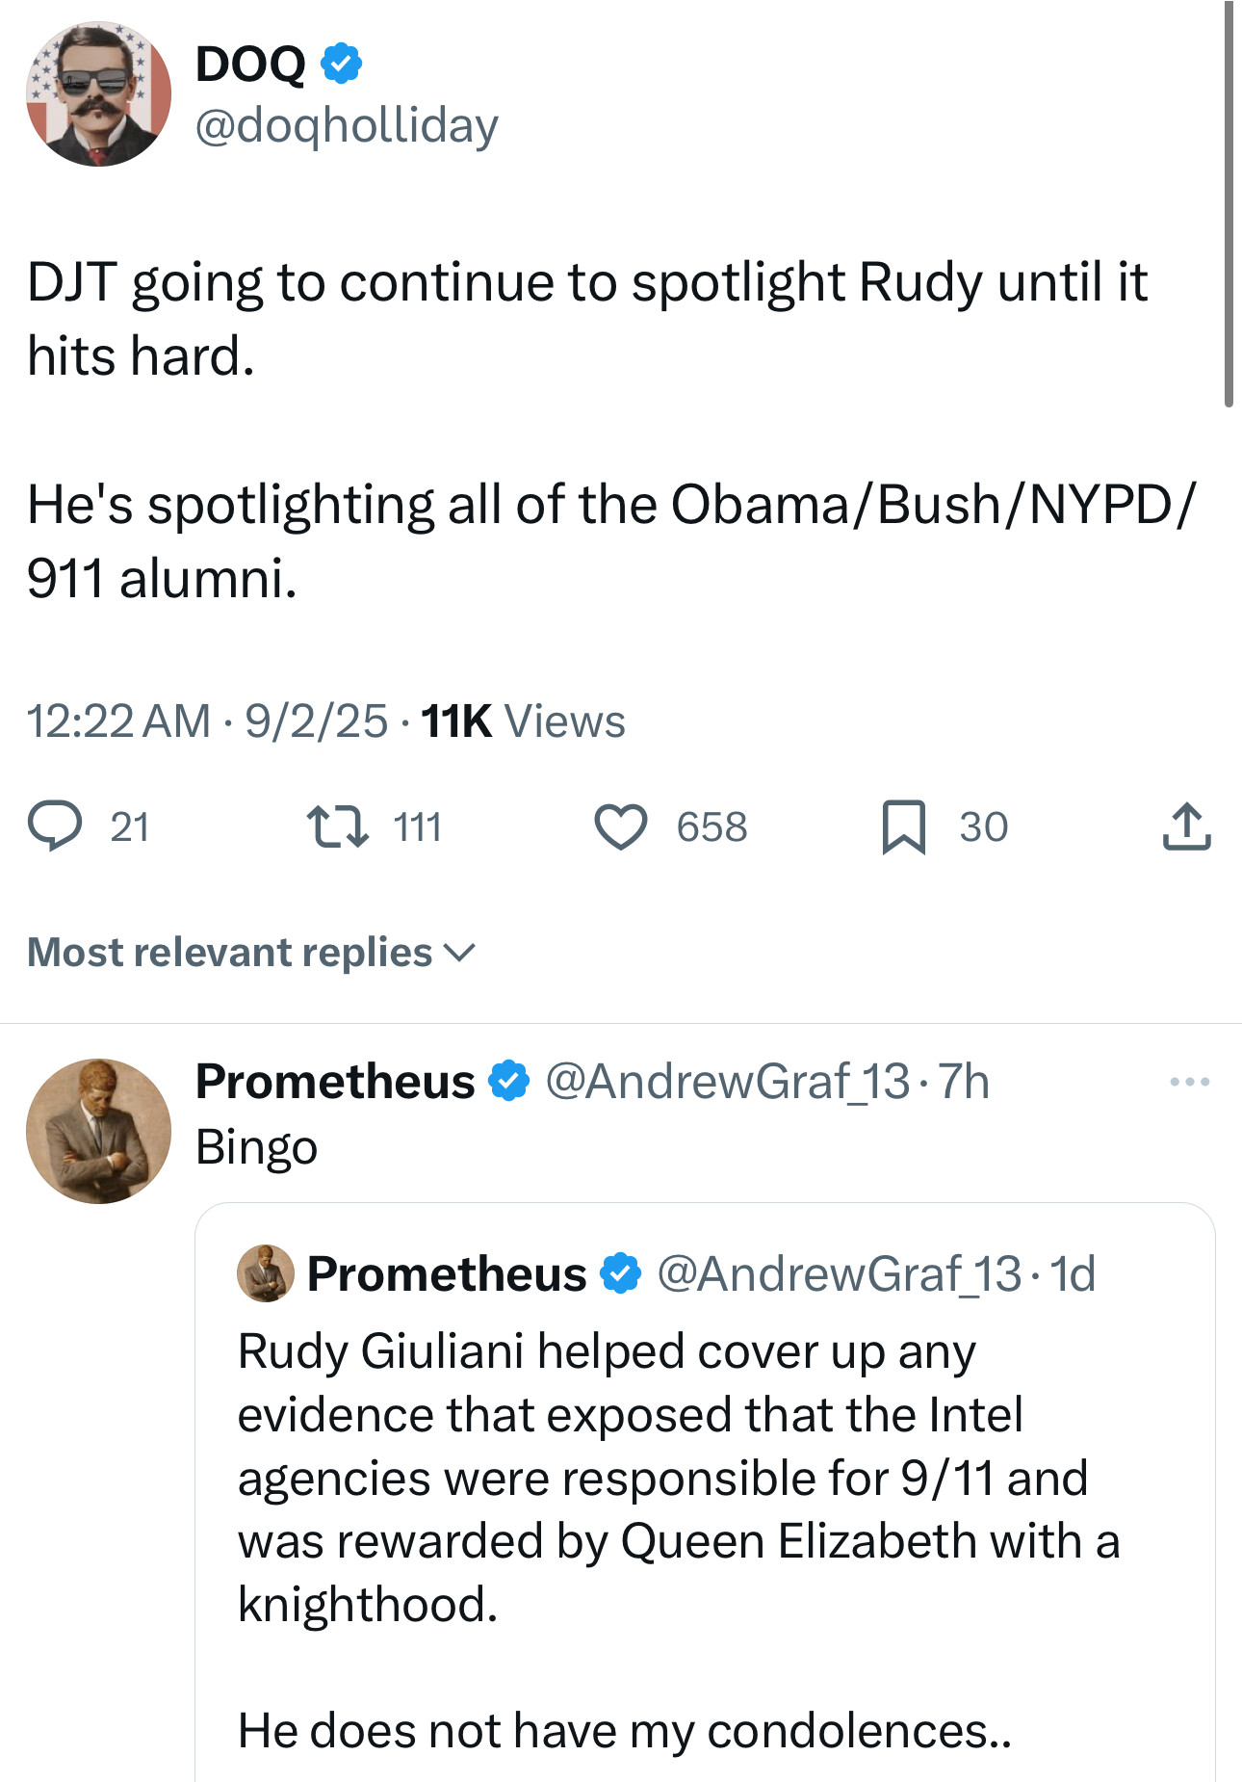This screenshot has height=1782, width=1242.
Task: Tap the small avatar in quoted tweet
Action: 266,1273
